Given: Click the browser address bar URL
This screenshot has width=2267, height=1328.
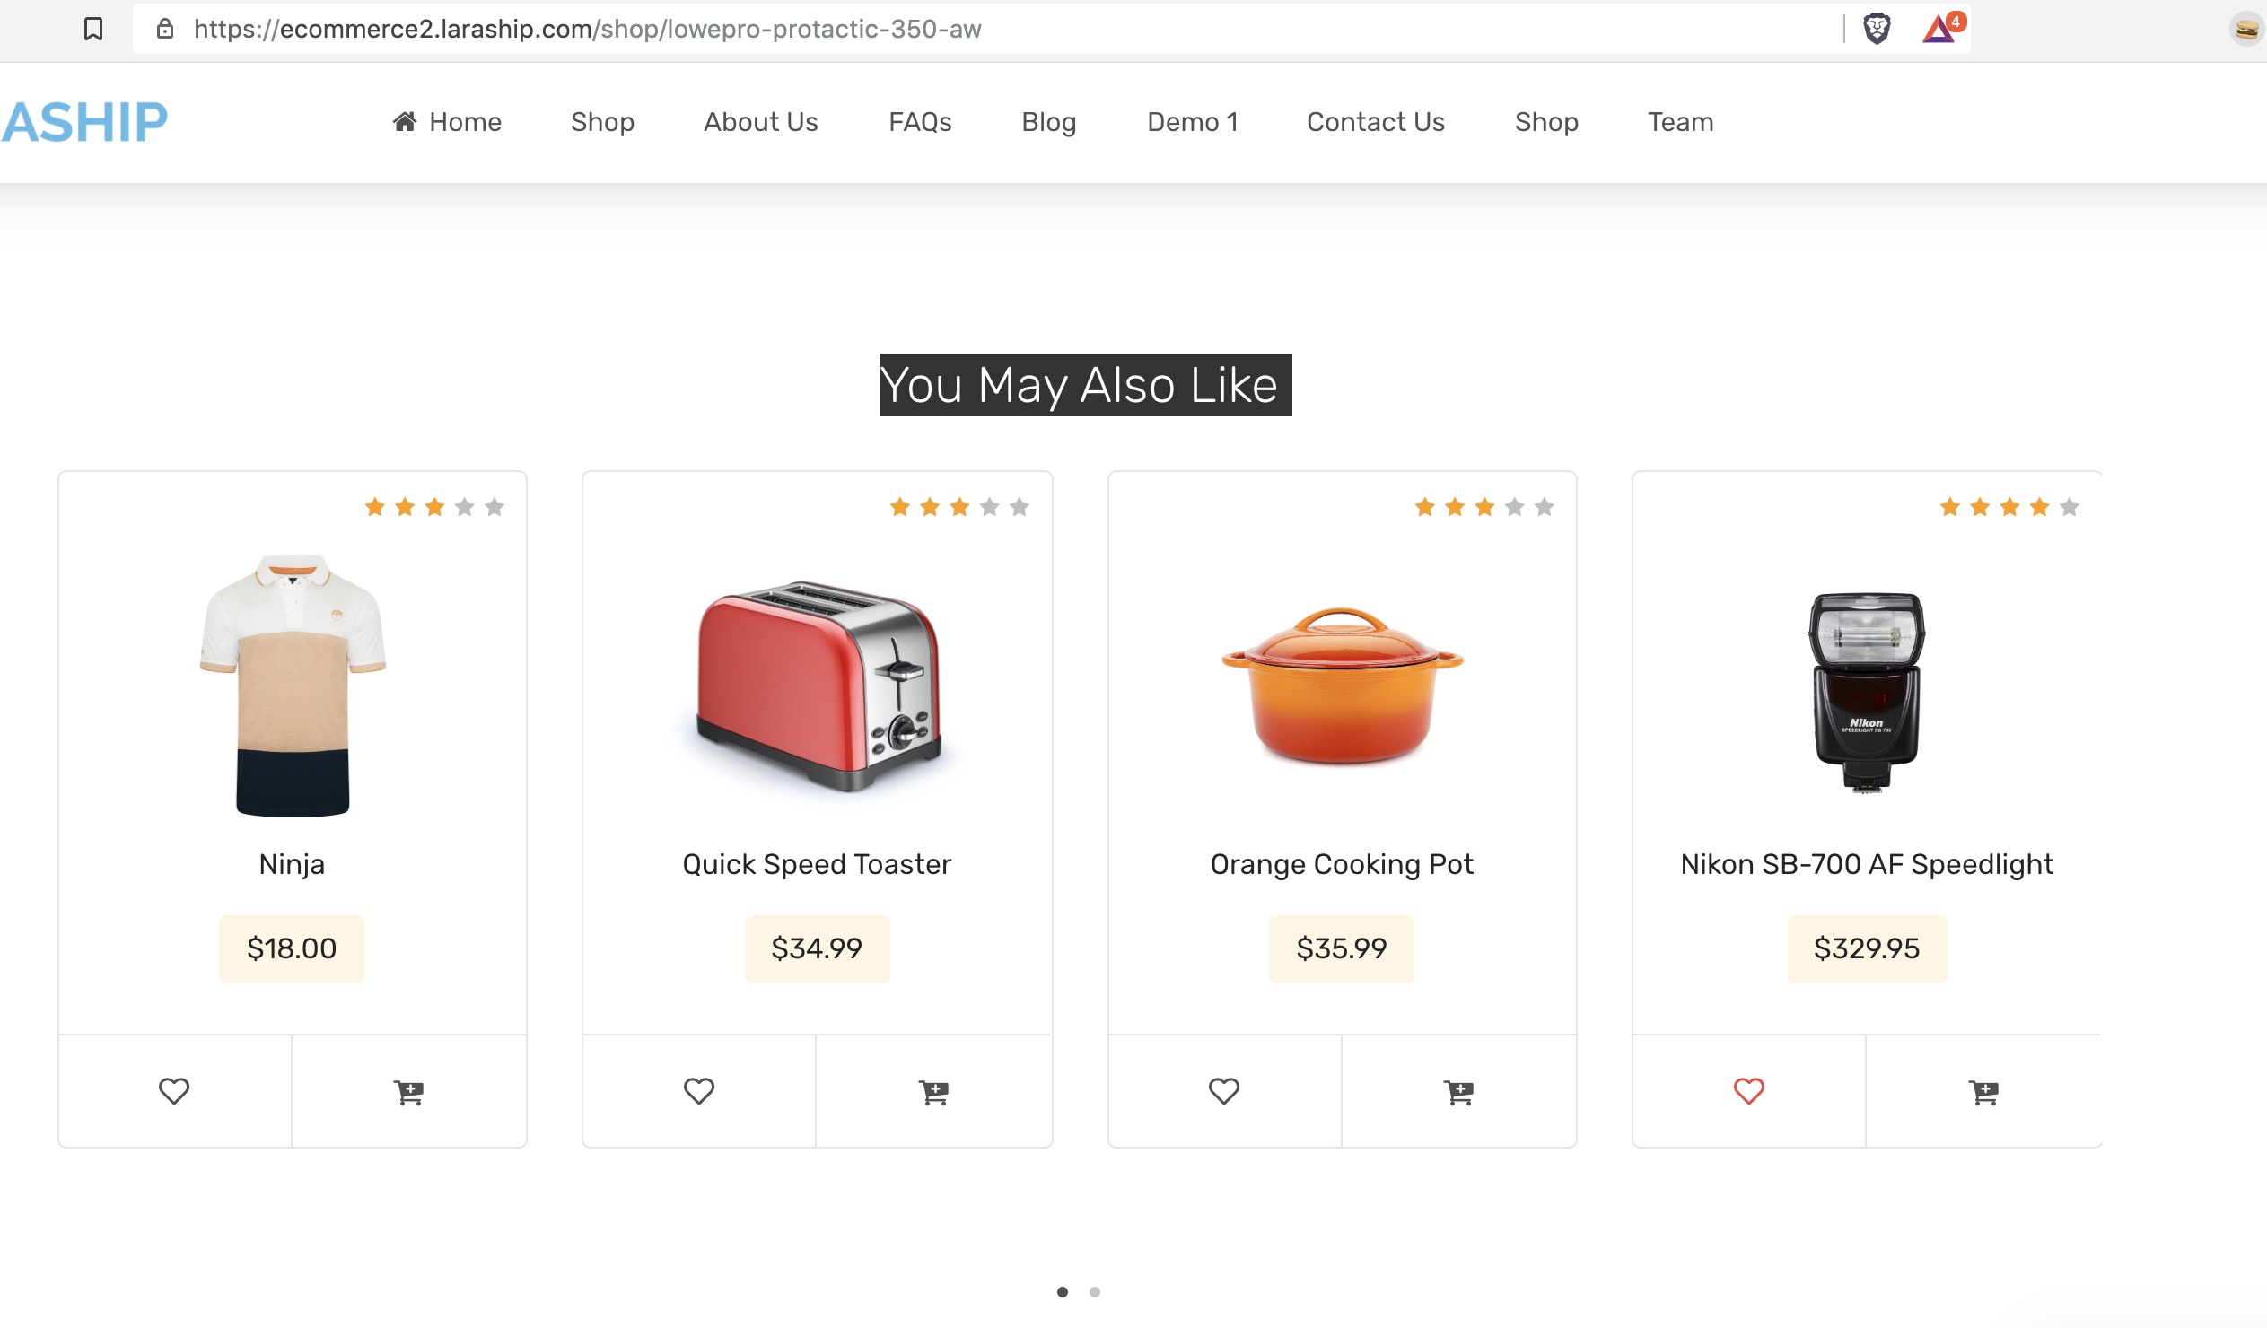Looking at the screenshot, I should coord(587,29).
